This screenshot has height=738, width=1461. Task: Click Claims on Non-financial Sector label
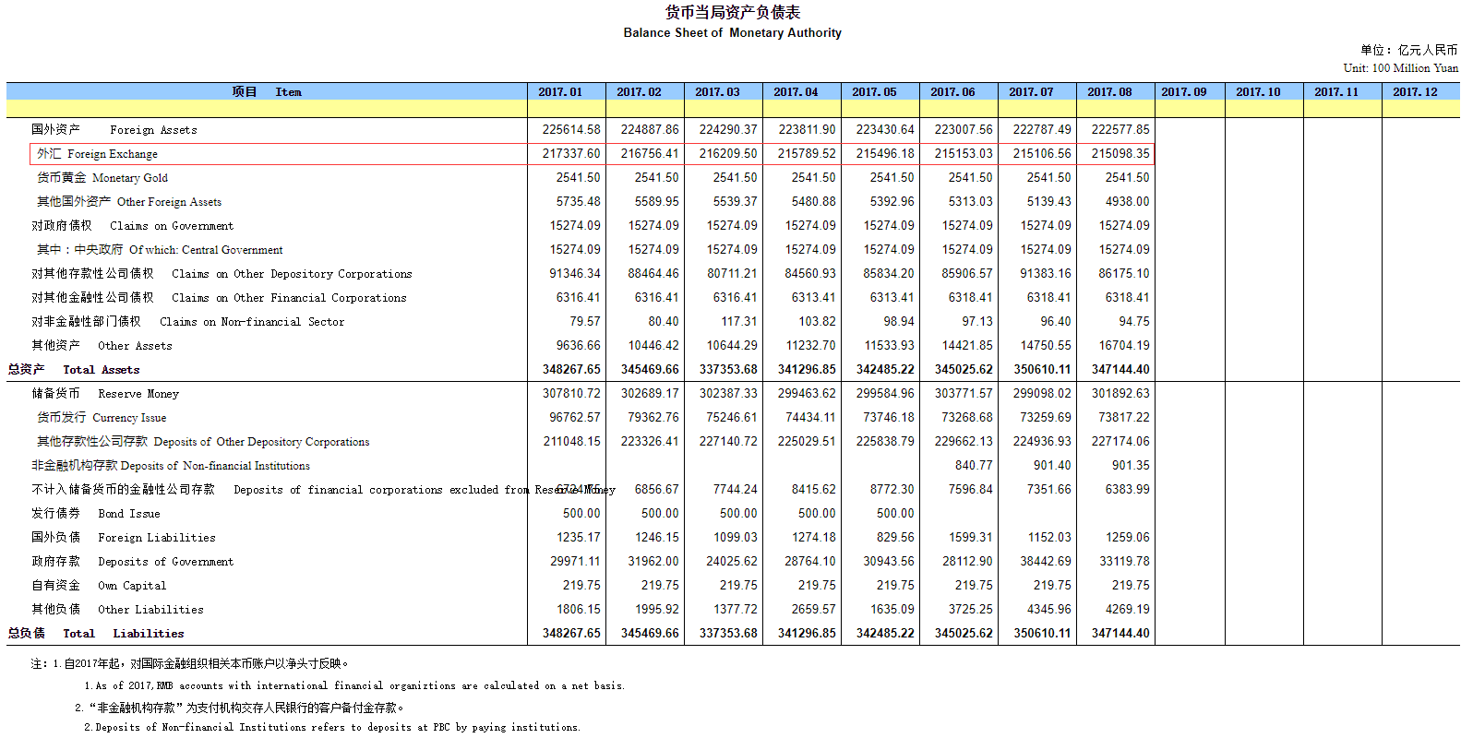(188, 322)
